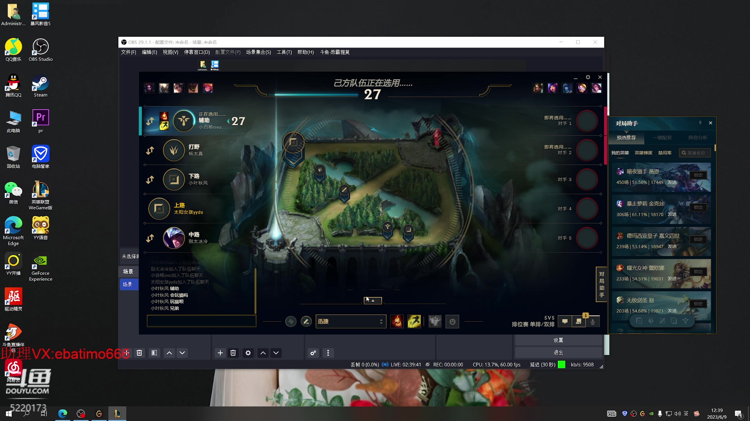This screenshot has width=750, height=421.
Task: Toggle the mission scroll panel button
Action: coord(579,322)
